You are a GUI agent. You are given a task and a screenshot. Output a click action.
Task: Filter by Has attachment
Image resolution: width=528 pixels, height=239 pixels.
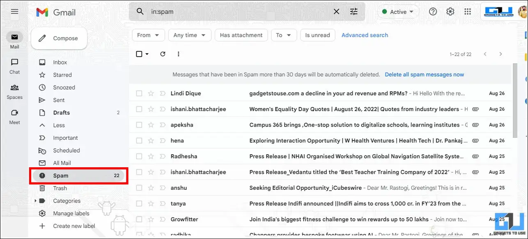(x=241, y=35)
